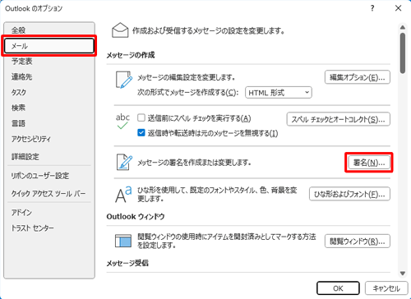Click the Outlook ウィンドウ section heading

pos(136,217)
